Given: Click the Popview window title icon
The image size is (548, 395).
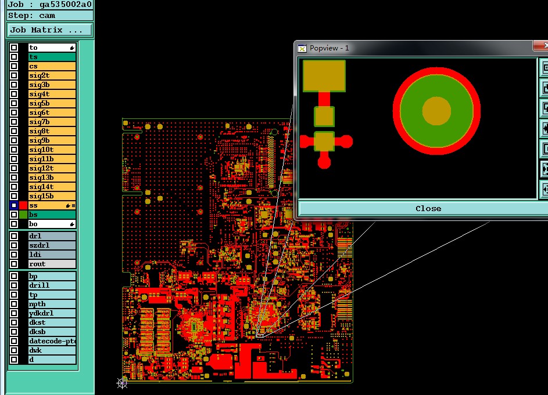Looking at the screenshot, I should (302, 48).
